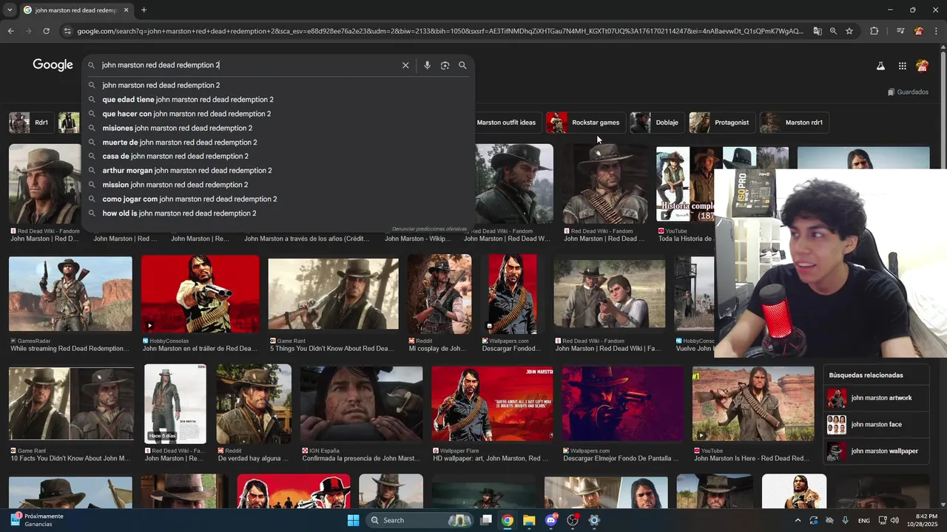Image resolution: width=947 pixels, height=532 pixels.
Task: Choose suggestion 'misiones john marston'
Action: click(277, 128)
